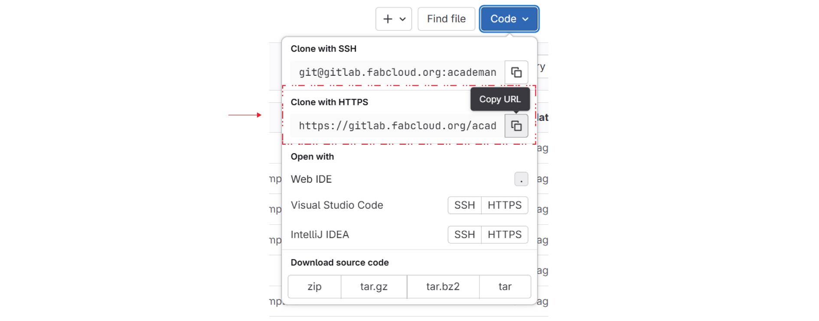The image size is (819, 321).
Task: Copy the SSH clone URL
Action: (x=516, y=72)
